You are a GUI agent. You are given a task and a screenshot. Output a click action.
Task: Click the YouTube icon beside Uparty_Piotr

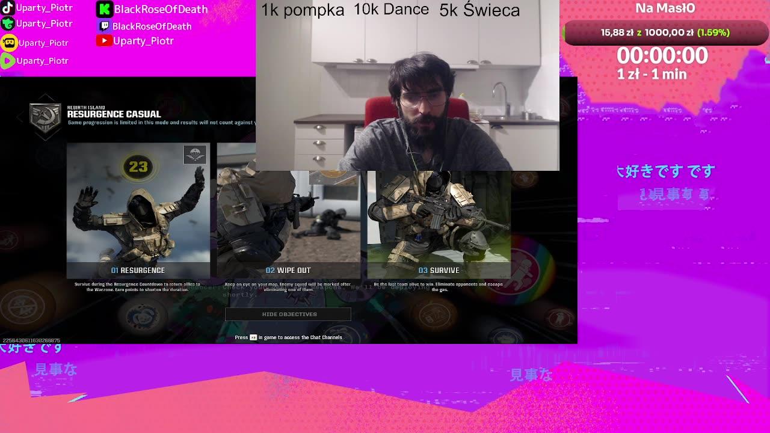tap(104, 41)
